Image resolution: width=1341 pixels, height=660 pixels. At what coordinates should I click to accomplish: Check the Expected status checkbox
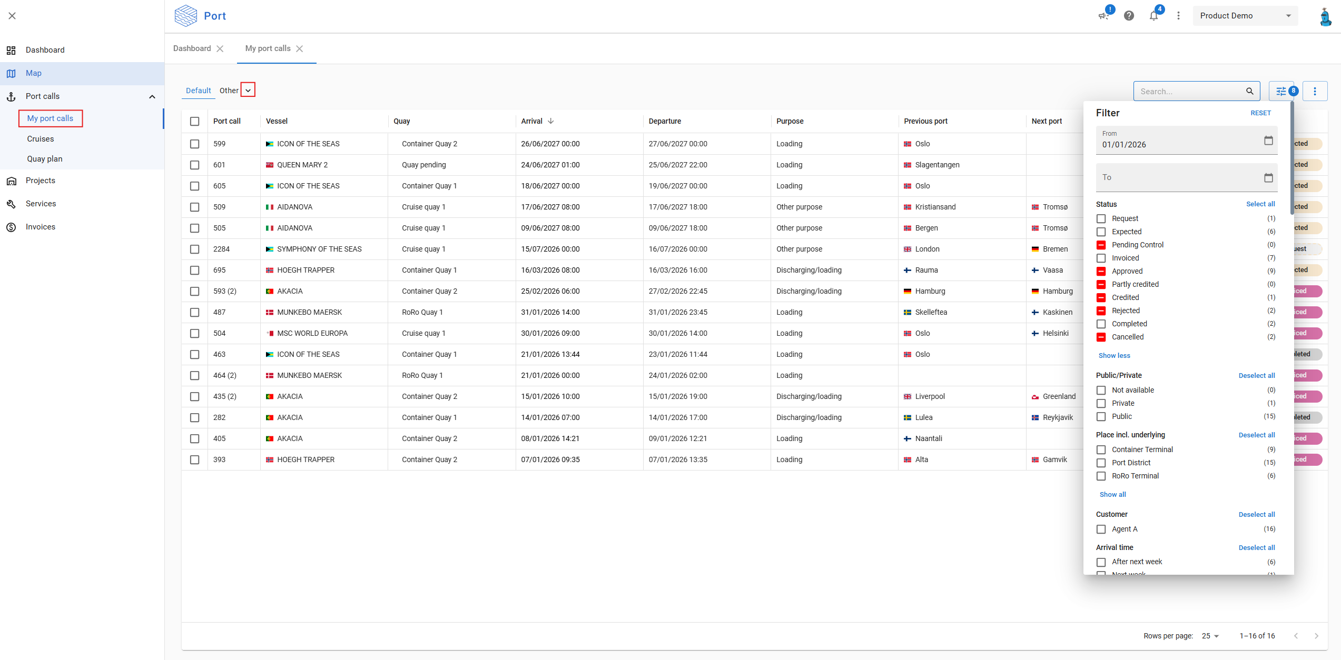(x=1101, y=232)
